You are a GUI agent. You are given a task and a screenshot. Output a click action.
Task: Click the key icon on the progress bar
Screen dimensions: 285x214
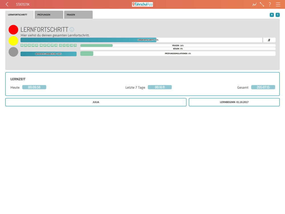click(269, 40)
